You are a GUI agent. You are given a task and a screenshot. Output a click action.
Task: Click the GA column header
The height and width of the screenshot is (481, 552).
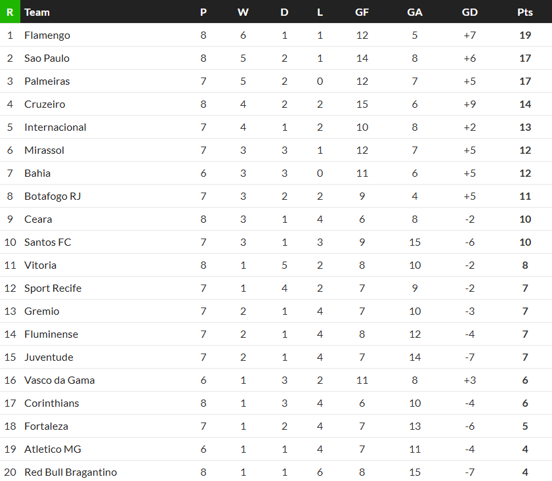(415, 12)
